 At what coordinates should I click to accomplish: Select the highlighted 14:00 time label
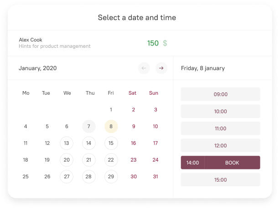(192, 163)
